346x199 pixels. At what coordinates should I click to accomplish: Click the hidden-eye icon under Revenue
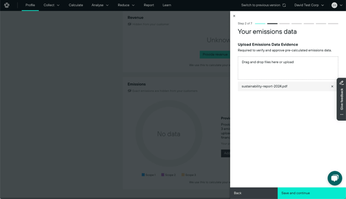point(129,24)
